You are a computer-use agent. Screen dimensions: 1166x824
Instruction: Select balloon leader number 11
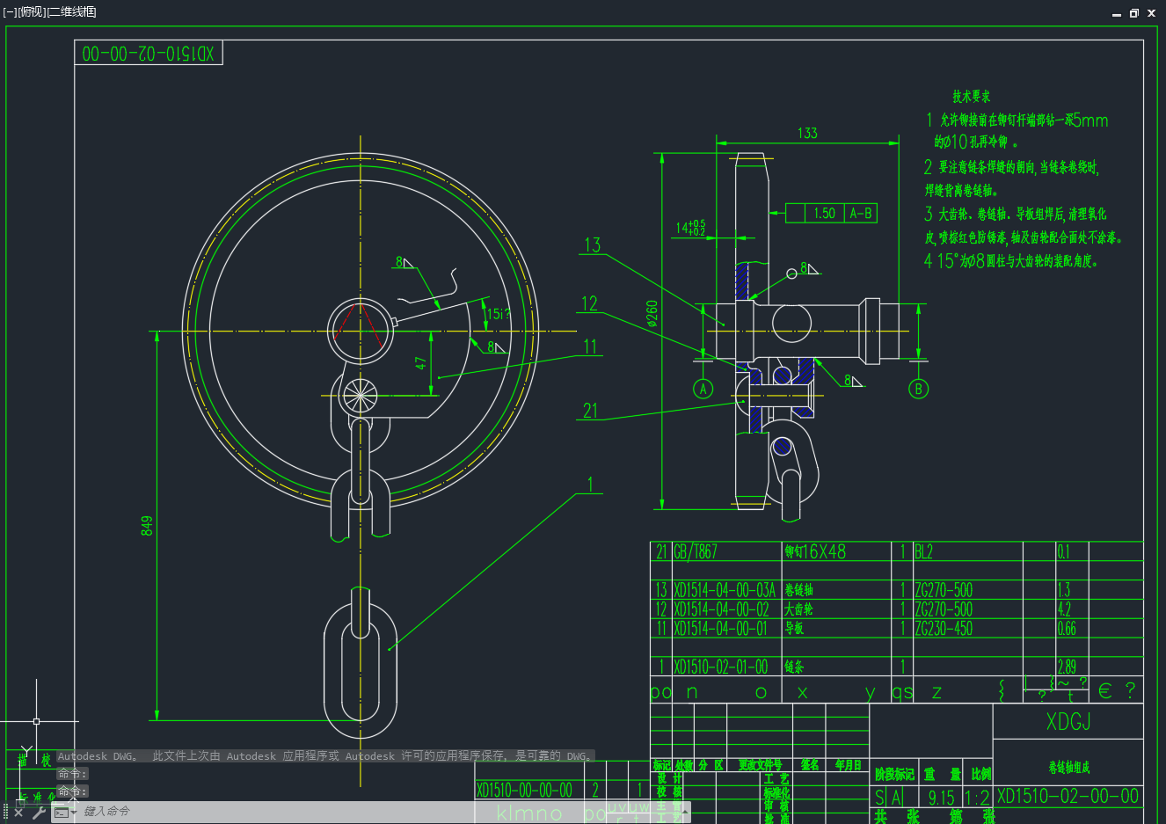tap(590, 346)
